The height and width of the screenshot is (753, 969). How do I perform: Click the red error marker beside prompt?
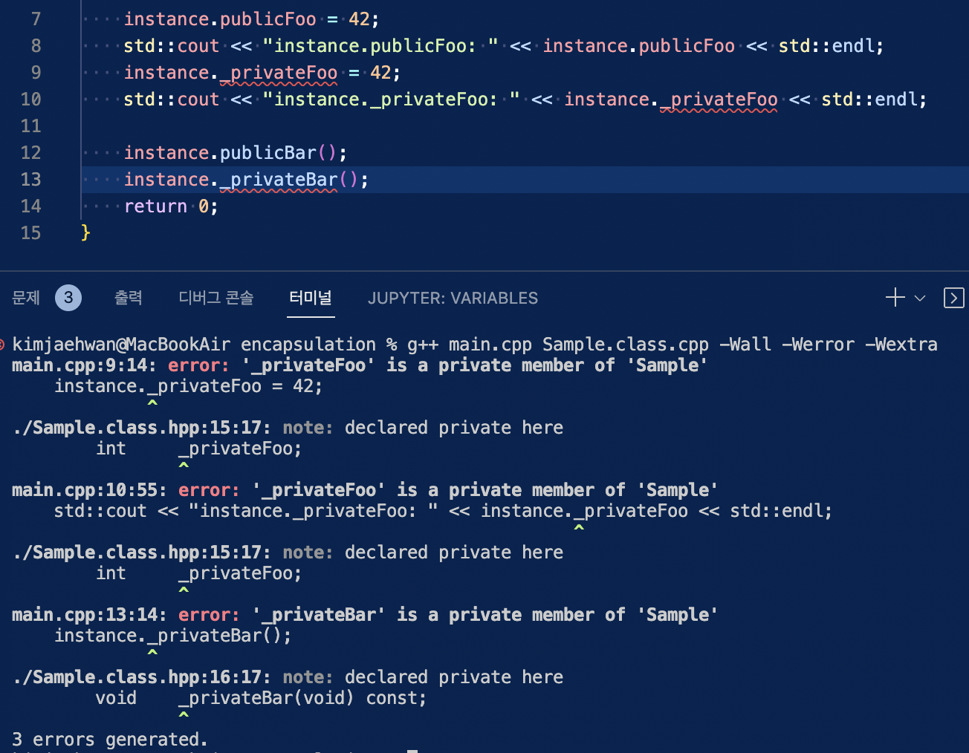tap(2, 344)
